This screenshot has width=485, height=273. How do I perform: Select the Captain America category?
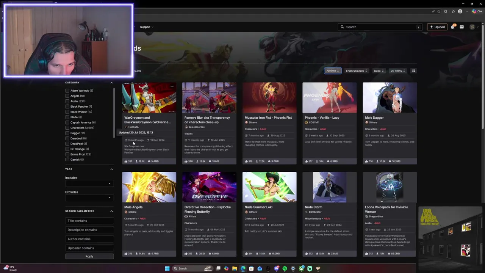coord(67,122)
